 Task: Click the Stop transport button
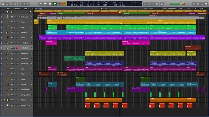(x=50, y=4)
